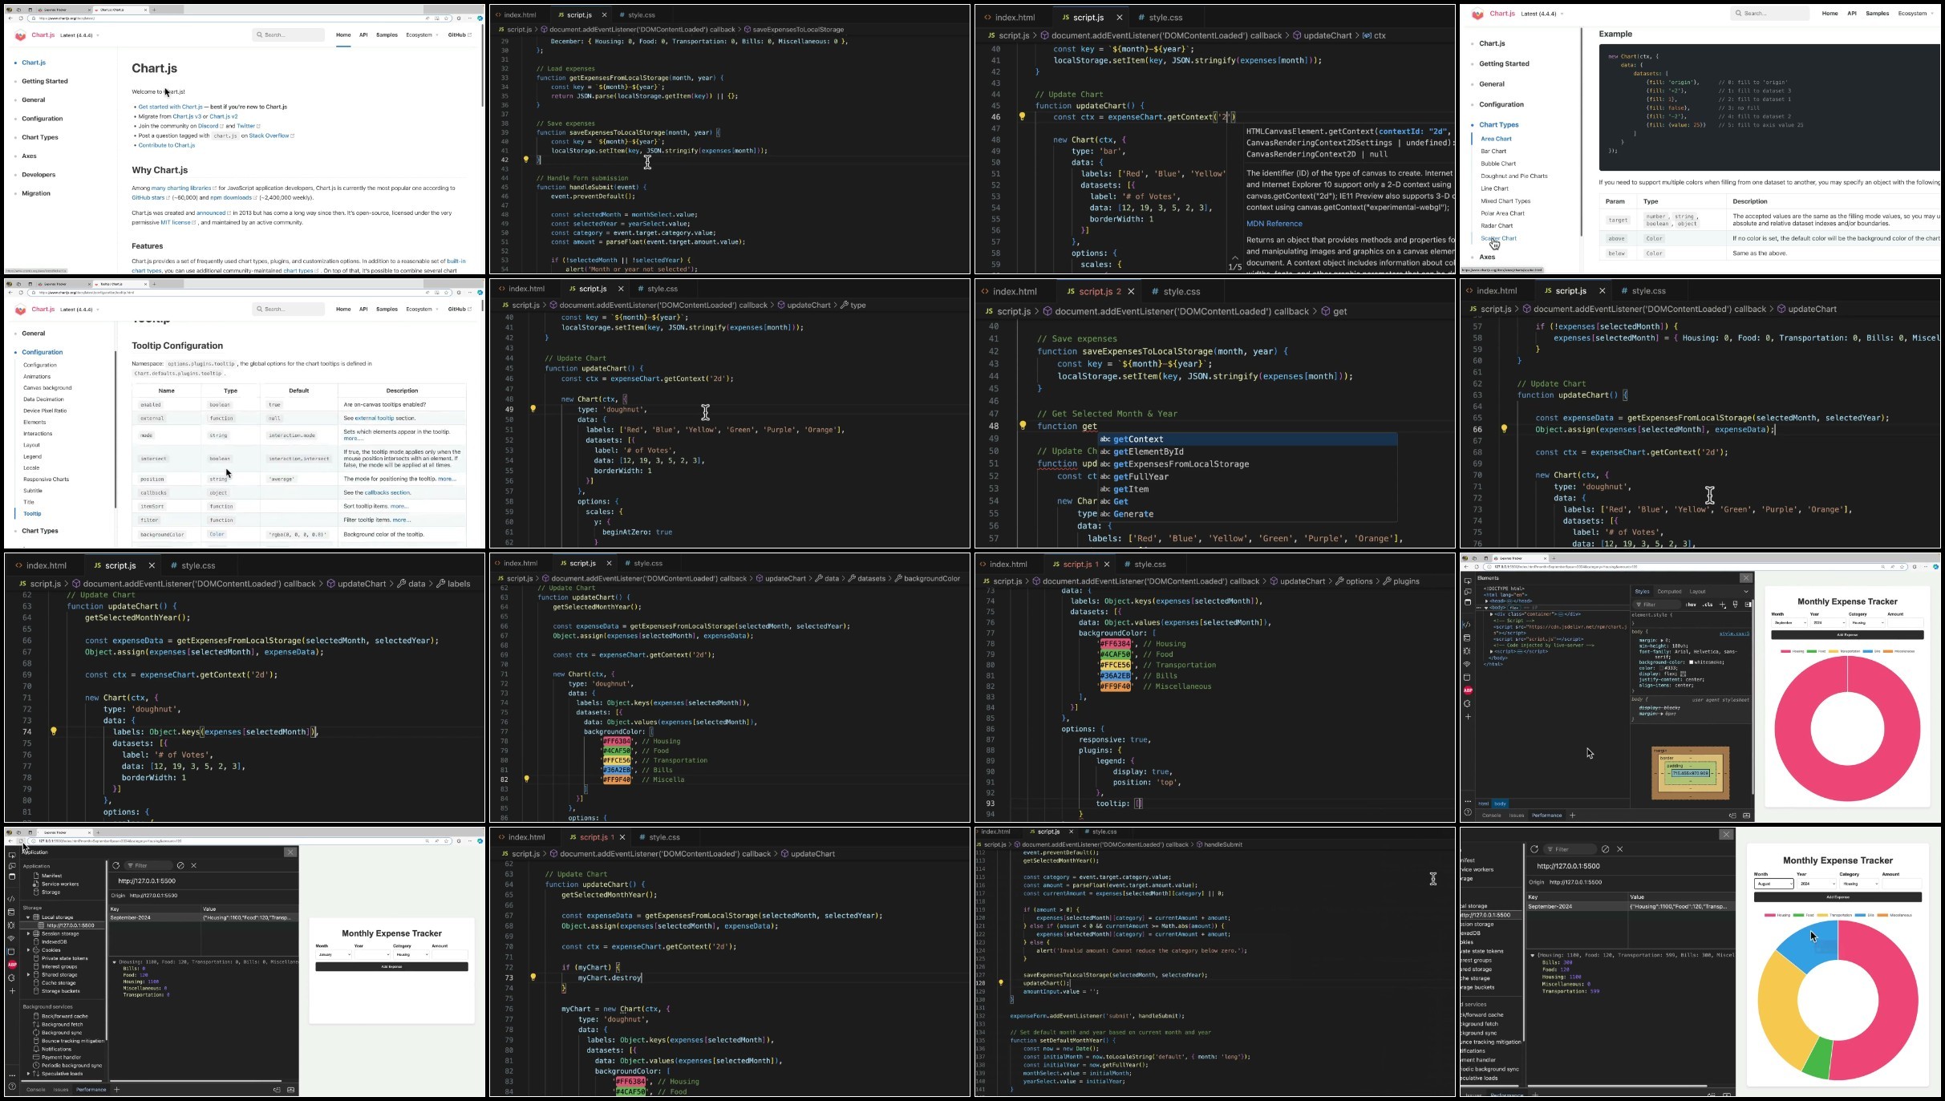
Task: Click refresh storage icon in empty-tracker Application frame
Action: point(116,866)
